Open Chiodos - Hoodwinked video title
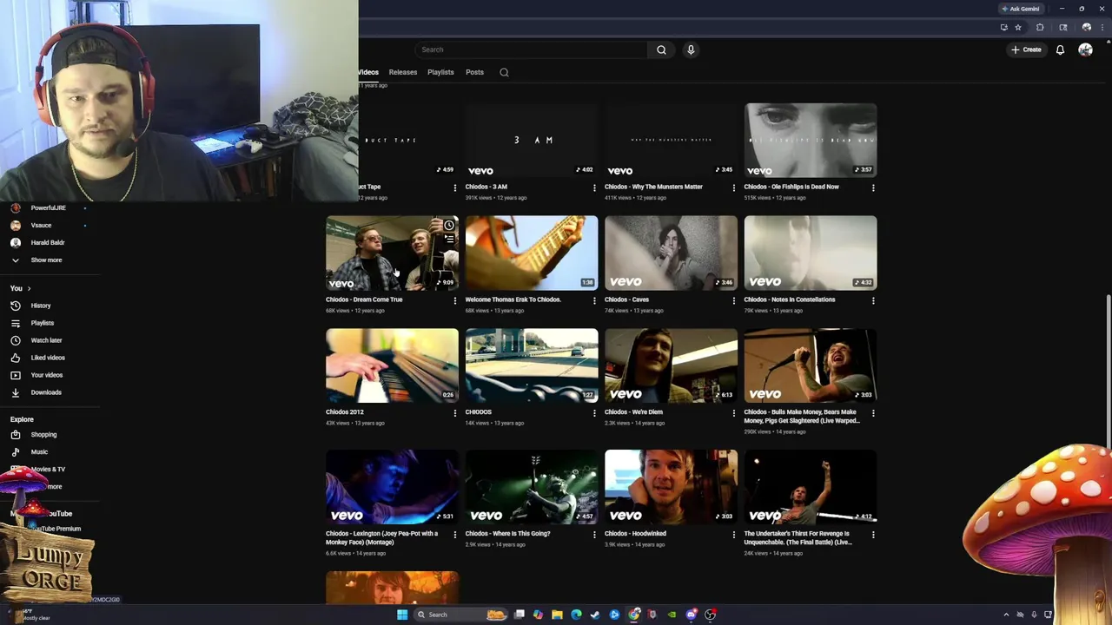The width and height of the screenshot is (1112, 625). click(x=635, y=534)
